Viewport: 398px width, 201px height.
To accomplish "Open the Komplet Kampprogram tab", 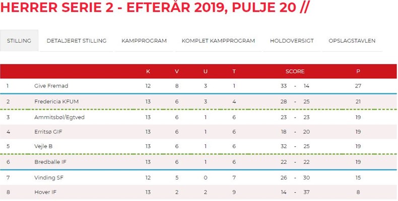I will click(x=218, y=41).
